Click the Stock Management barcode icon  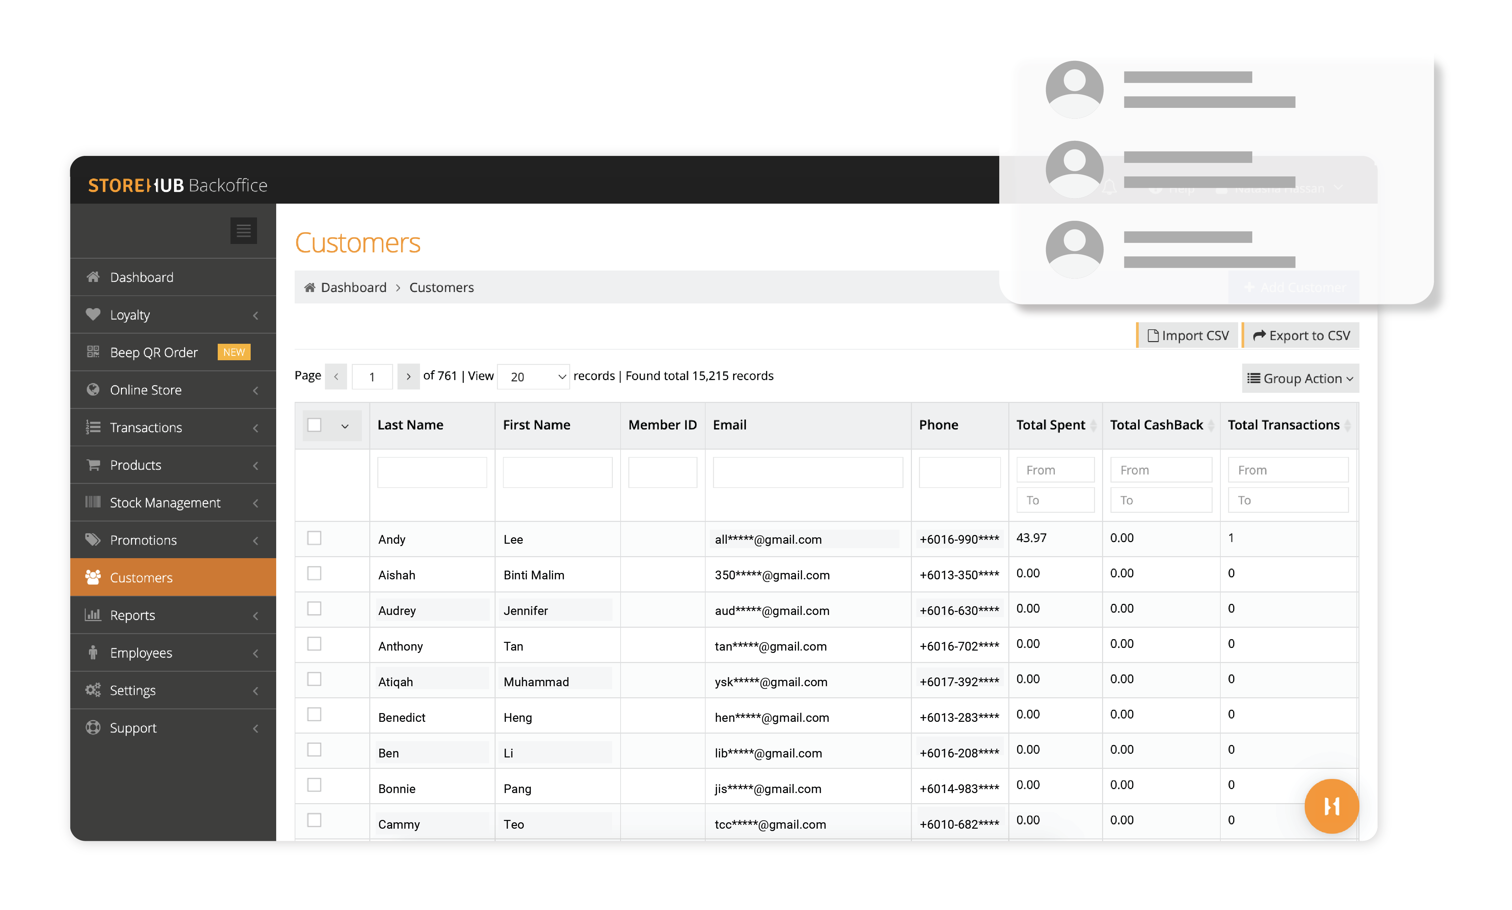93,502
